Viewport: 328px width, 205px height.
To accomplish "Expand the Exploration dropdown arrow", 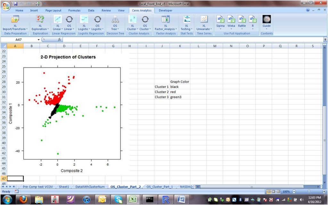I will 48,29.
